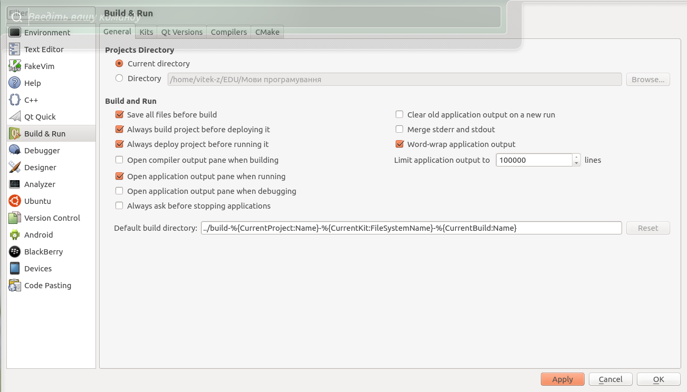
Task: Click the Debugger category icon
Action: 15,151
